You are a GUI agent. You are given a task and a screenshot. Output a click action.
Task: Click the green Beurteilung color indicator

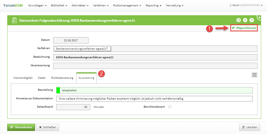point(58,90)
